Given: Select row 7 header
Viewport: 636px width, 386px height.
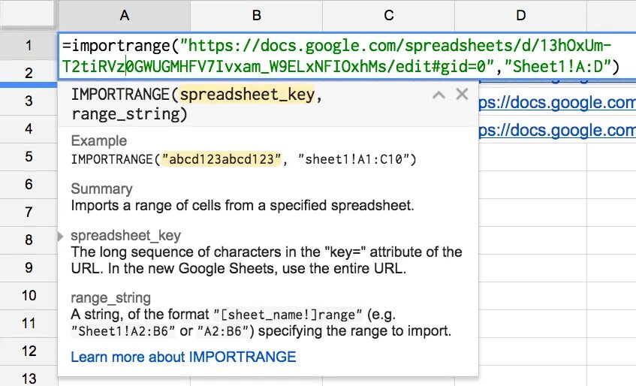Looking at the screenshot, I should (x=29, y=212).
